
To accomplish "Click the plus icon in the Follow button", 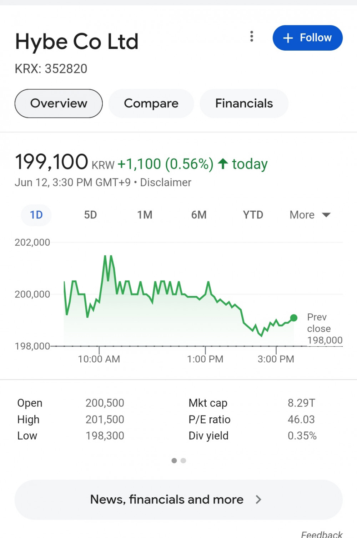I will (288, 38).
